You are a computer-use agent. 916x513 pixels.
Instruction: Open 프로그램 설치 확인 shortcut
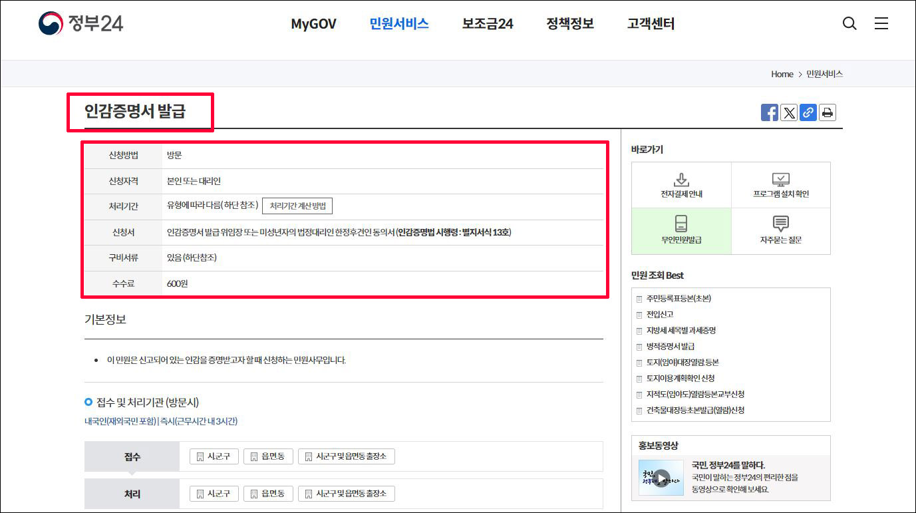point(781,186)
